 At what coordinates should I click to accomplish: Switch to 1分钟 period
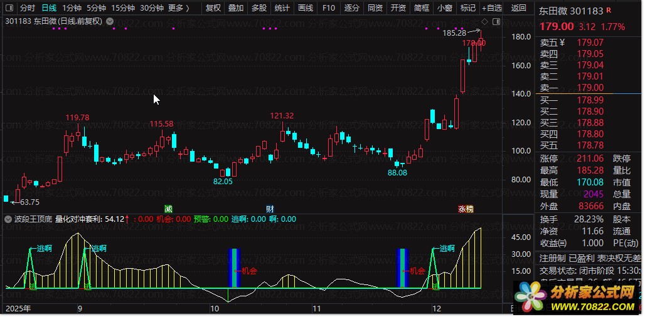click(x=72, y=8)
